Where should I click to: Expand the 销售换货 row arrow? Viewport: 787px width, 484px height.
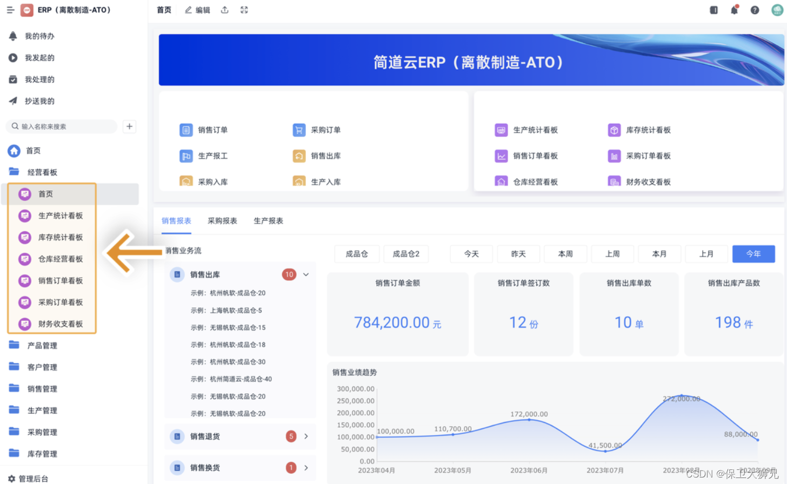tap(306, 468)
